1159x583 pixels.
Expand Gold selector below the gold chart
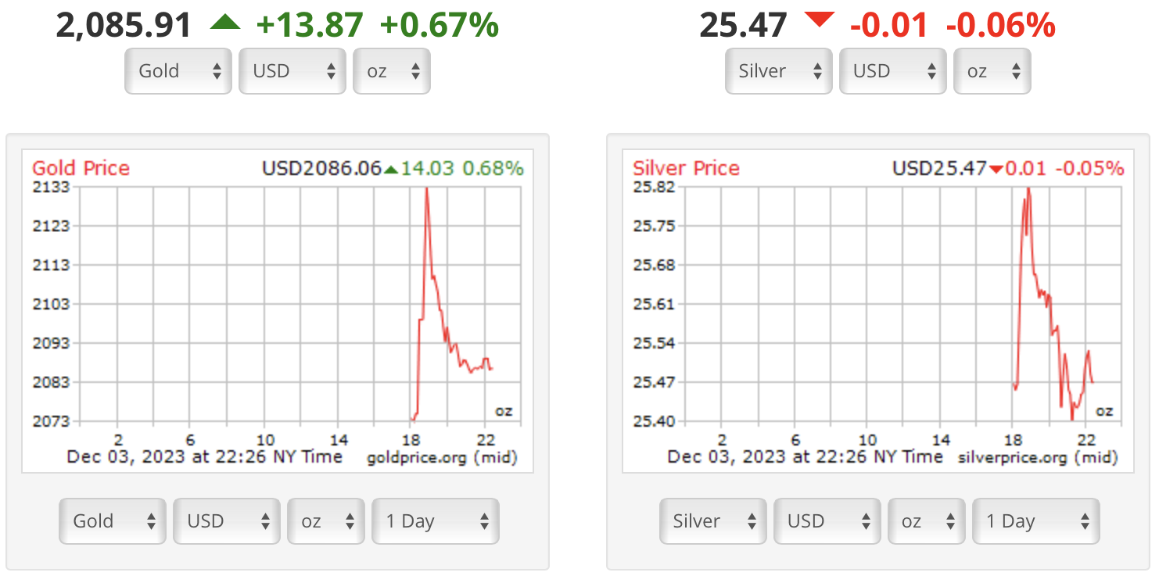pos(113,521)
